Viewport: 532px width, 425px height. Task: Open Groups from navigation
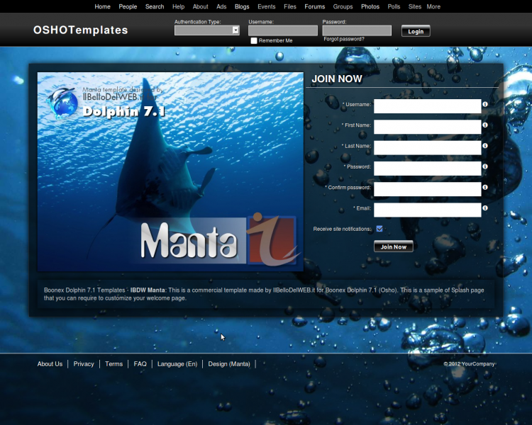343,6
